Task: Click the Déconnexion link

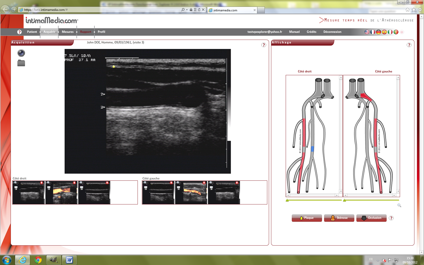Action: click(x=332, y=32)
